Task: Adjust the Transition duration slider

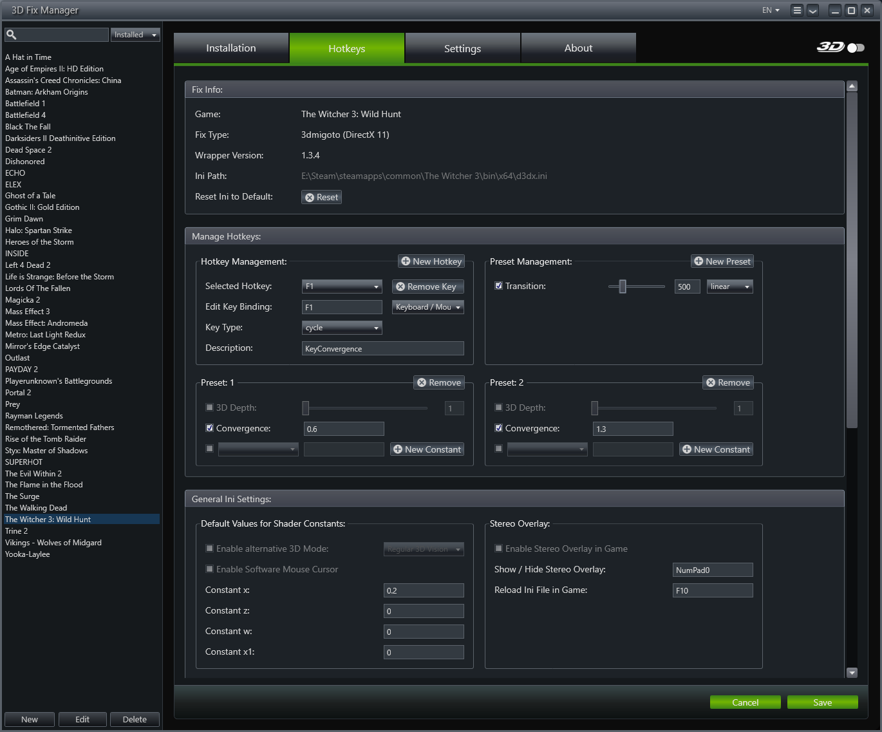Action: pos(637,286)
